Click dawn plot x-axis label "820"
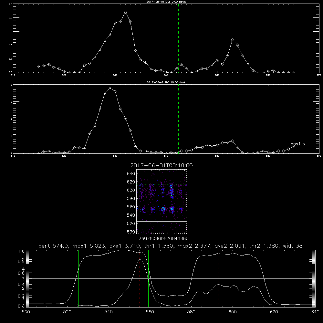 click(x=64, y=75)
